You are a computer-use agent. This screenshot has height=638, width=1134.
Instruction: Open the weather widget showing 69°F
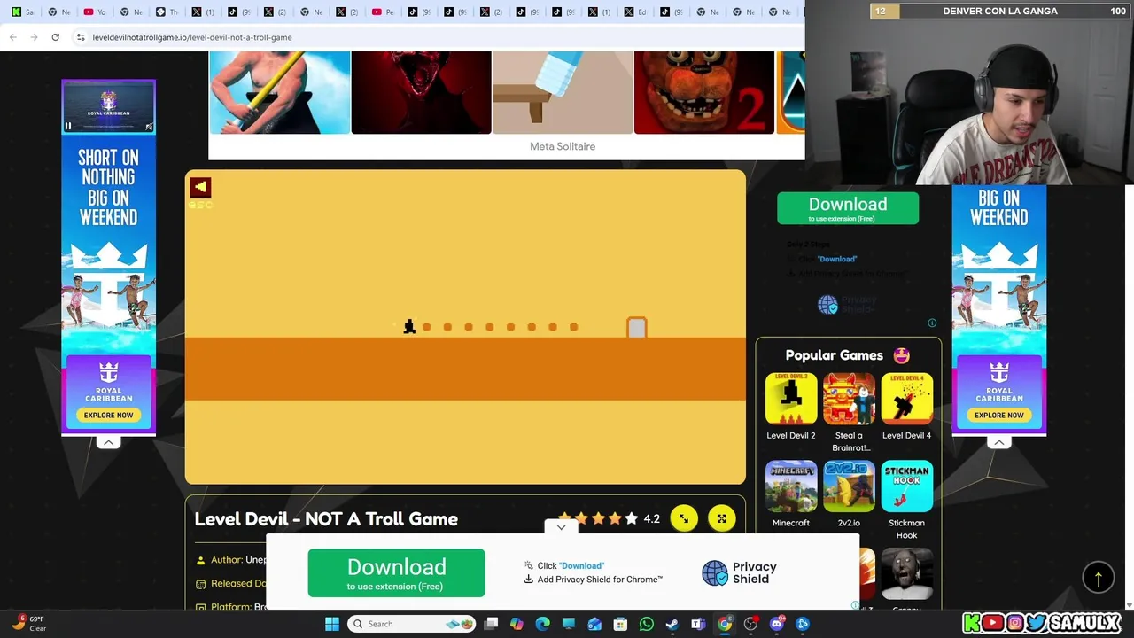(28, 624)
